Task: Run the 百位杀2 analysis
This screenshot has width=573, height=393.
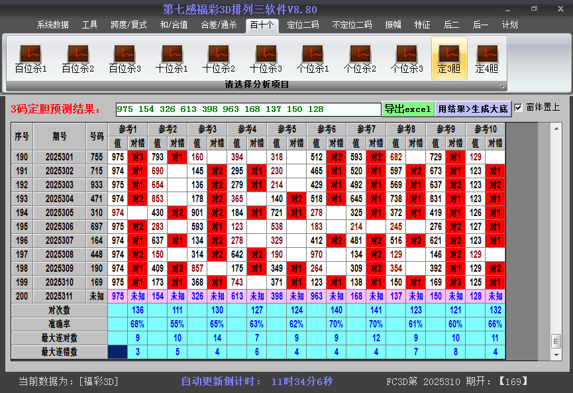Action: [x=78, y=58]
